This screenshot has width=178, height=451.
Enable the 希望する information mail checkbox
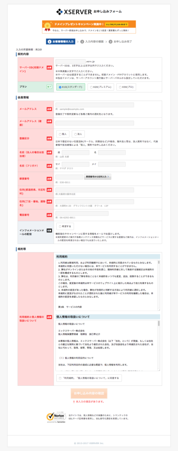click(x=65, y=226)
